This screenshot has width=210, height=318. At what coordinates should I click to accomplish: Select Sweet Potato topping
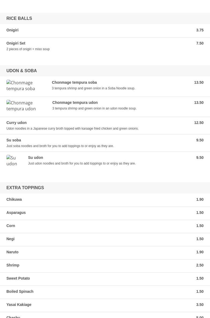tap(18, 278)
